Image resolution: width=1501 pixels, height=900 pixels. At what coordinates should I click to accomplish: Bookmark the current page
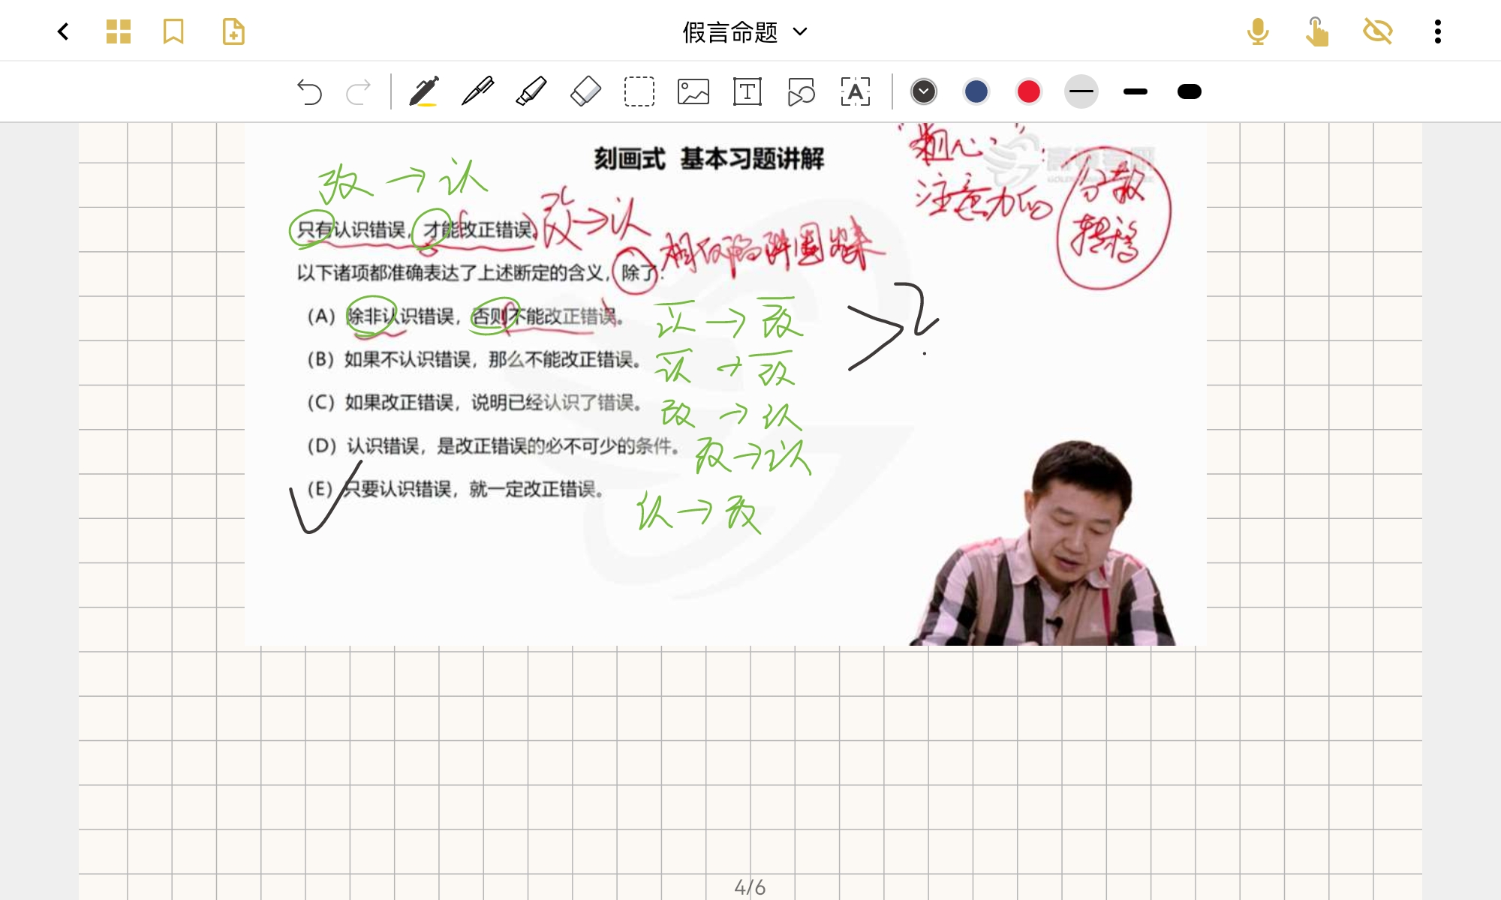(173, 31)
